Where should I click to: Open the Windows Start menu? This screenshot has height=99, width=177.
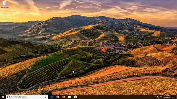(x=3, y=97)
